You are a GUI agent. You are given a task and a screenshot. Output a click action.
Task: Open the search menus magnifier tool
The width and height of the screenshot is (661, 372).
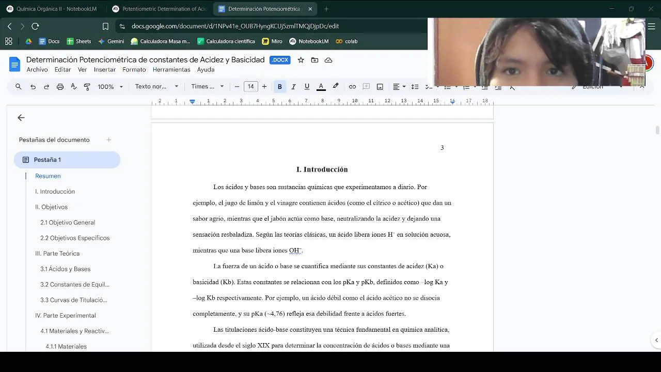(19, 87)
